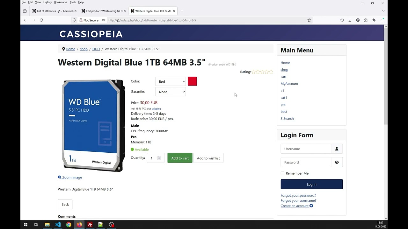Click the round V extension icon

(358, 20)
